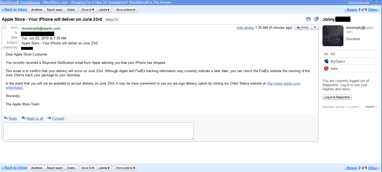
Task: Open the bebo profile icon
Action: pyautogui.click(x=326, y=68)
